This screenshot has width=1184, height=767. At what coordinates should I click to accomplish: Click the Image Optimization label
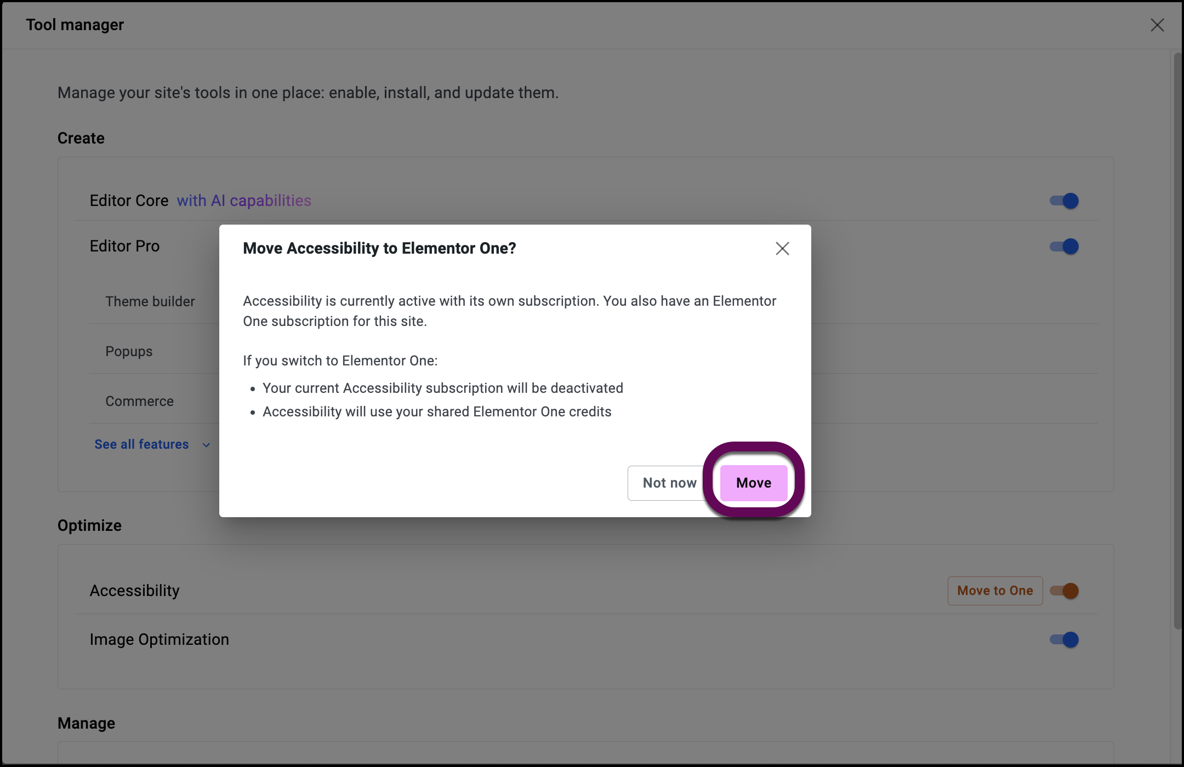(160, 639)
